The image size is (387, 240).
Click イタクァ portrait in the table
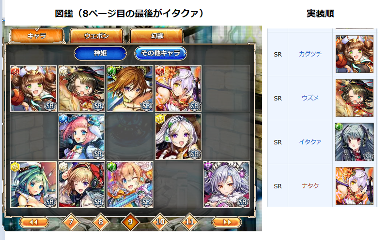[355, 142]
